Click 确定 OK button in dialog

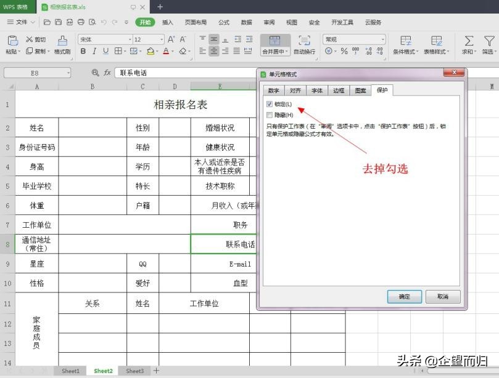pyautogui.click(x=405, y=296)
